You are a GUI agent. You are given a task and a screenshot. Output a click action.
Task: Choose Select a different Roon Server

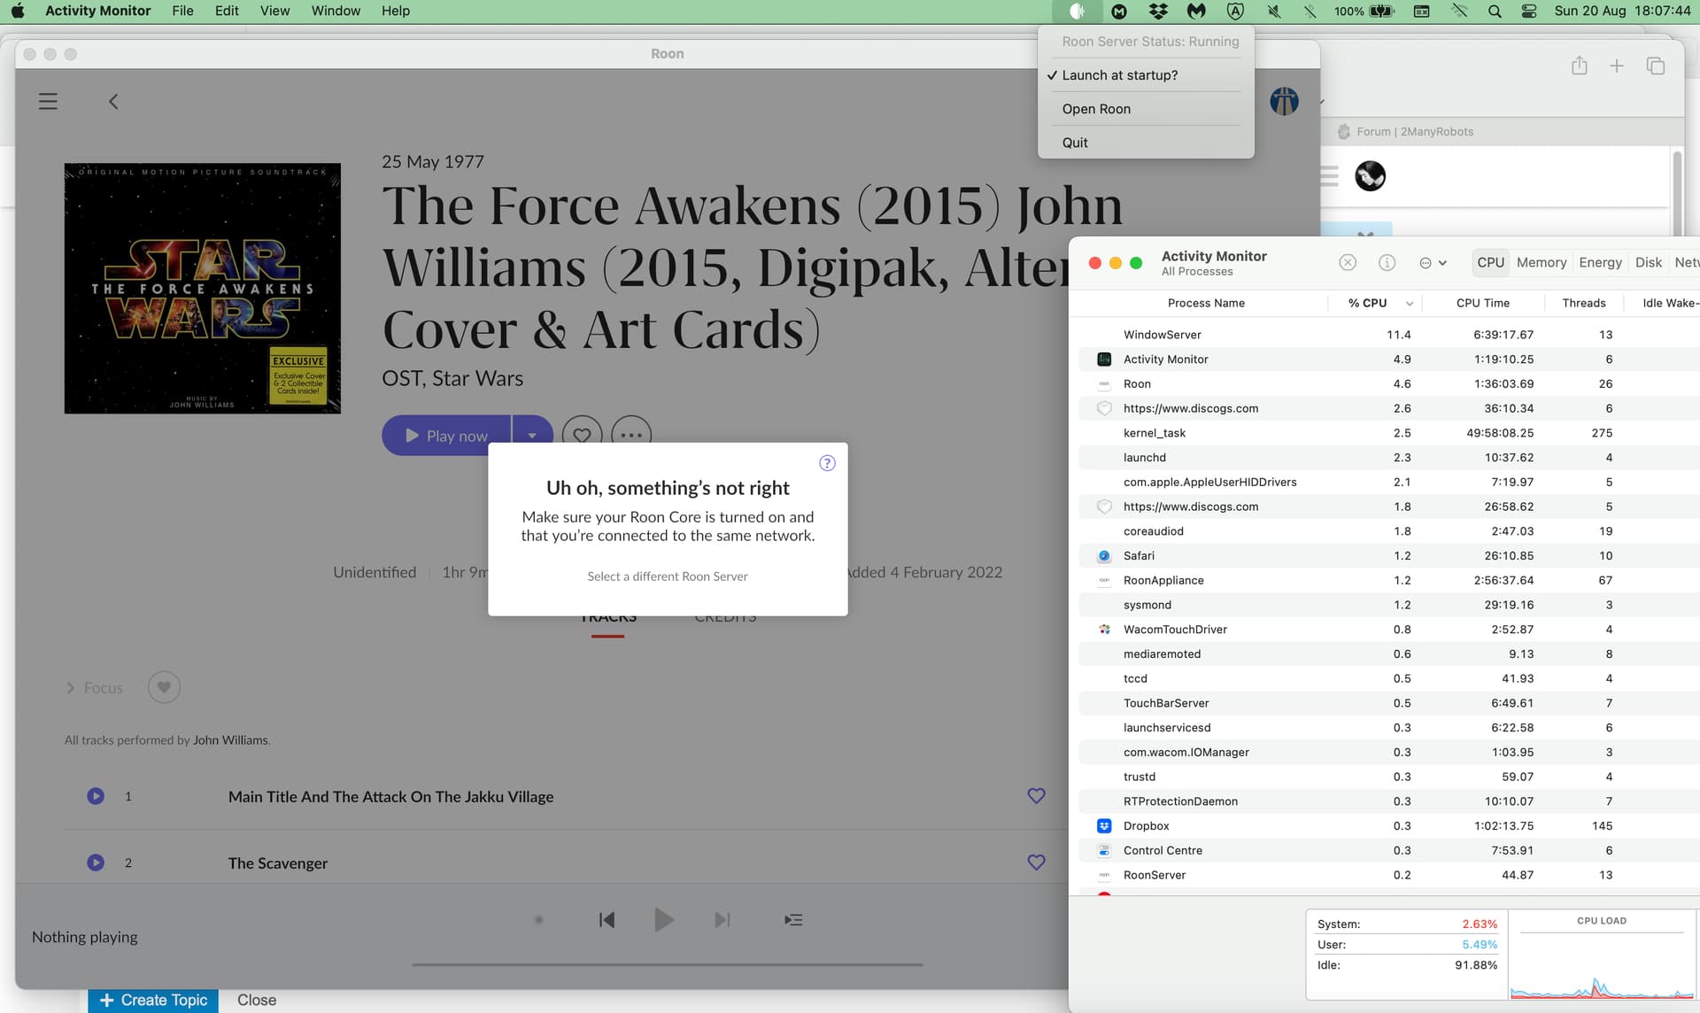pyautogui.click(x=668, y=576)
